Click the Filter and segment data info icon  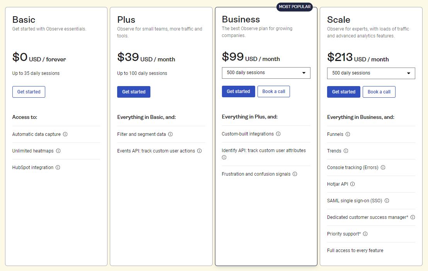[x=170, y=134]
